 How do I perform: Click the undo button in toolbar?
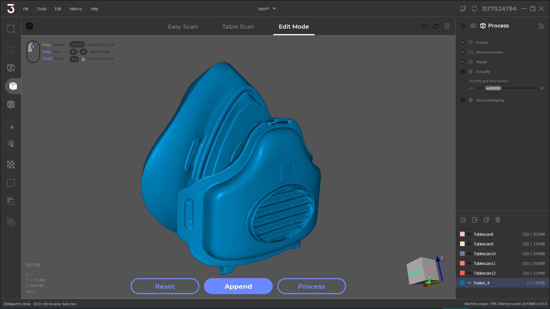click(424, 26)
